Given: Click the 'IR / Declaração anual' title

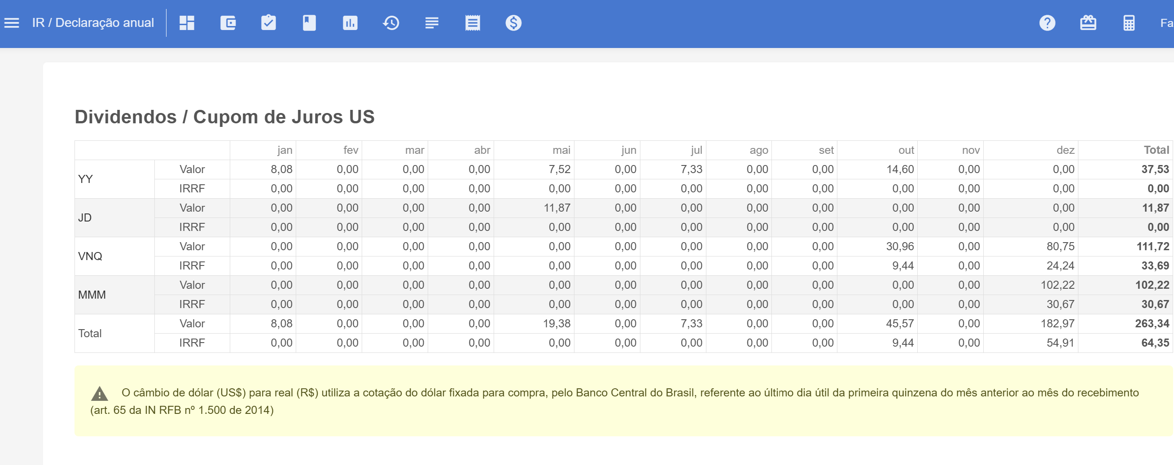Looking at the screenshot, I should point(93,23).
